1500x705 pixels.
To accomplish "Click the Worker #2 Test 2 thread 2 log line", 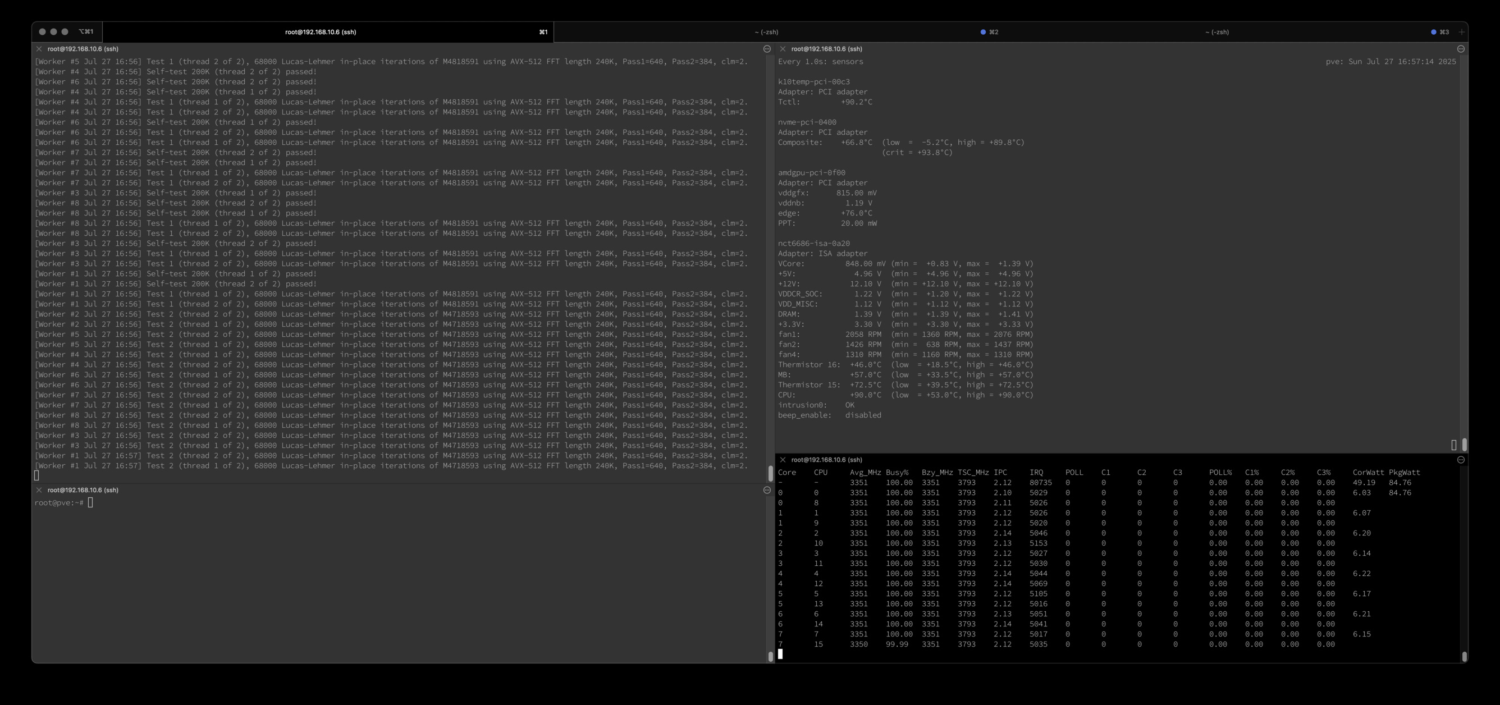I will point(391,314).
